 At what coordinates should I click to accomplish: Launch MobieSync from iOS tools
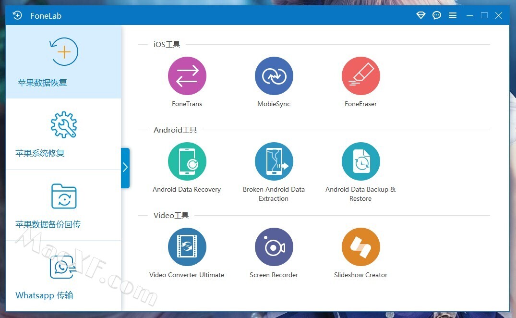tap(274, 76)
